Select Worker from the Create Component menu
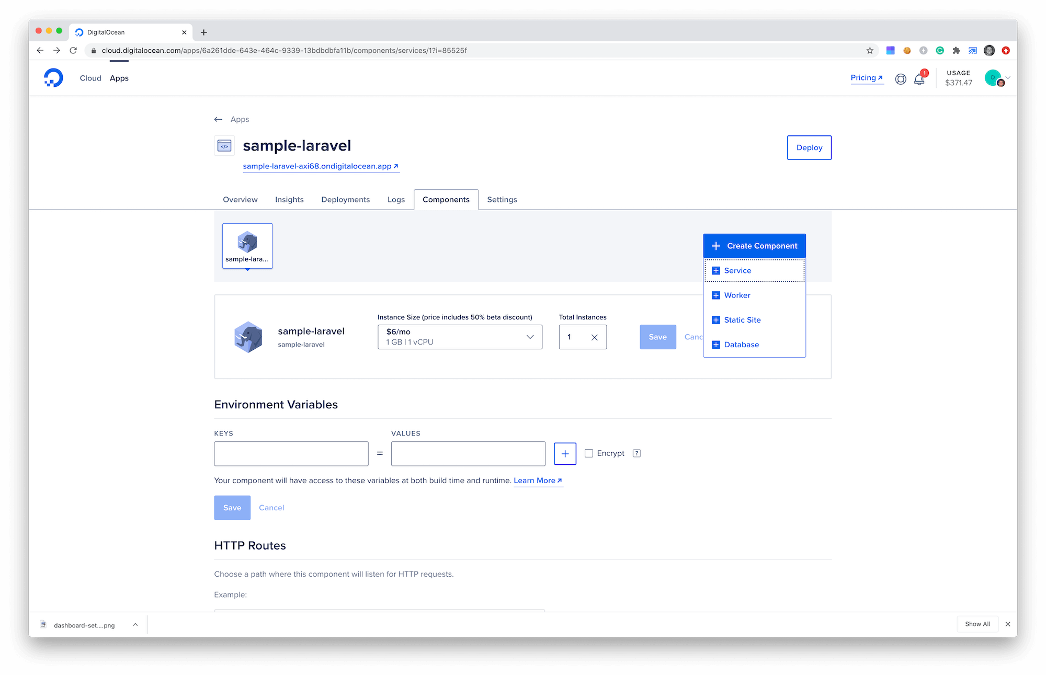This screenshot has width=1046, height=675. pos(754,295)
